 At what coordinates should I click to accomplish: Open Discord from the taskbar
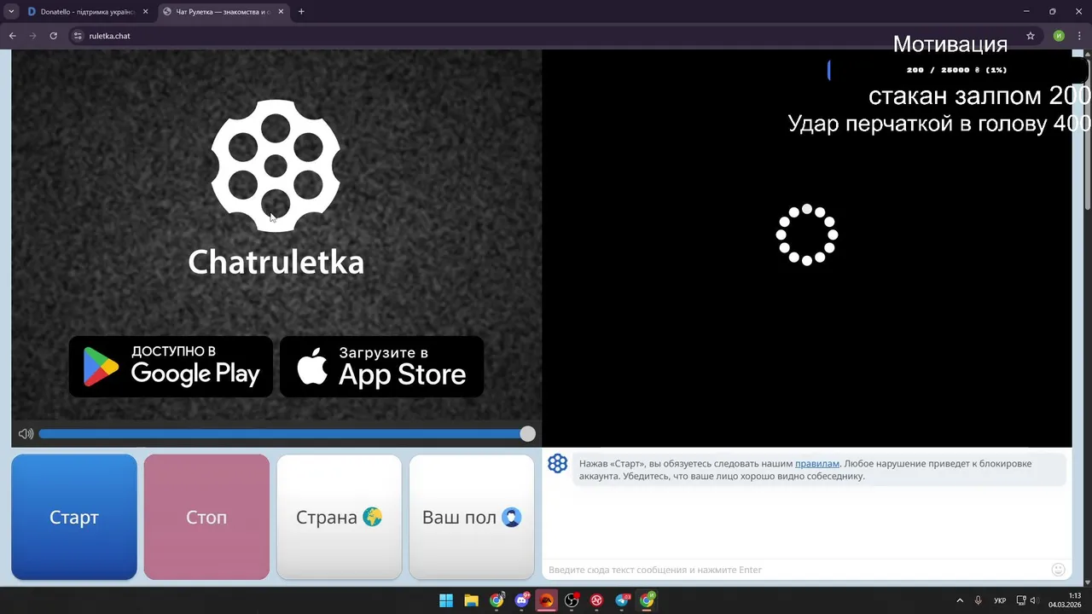coord(521,600)
